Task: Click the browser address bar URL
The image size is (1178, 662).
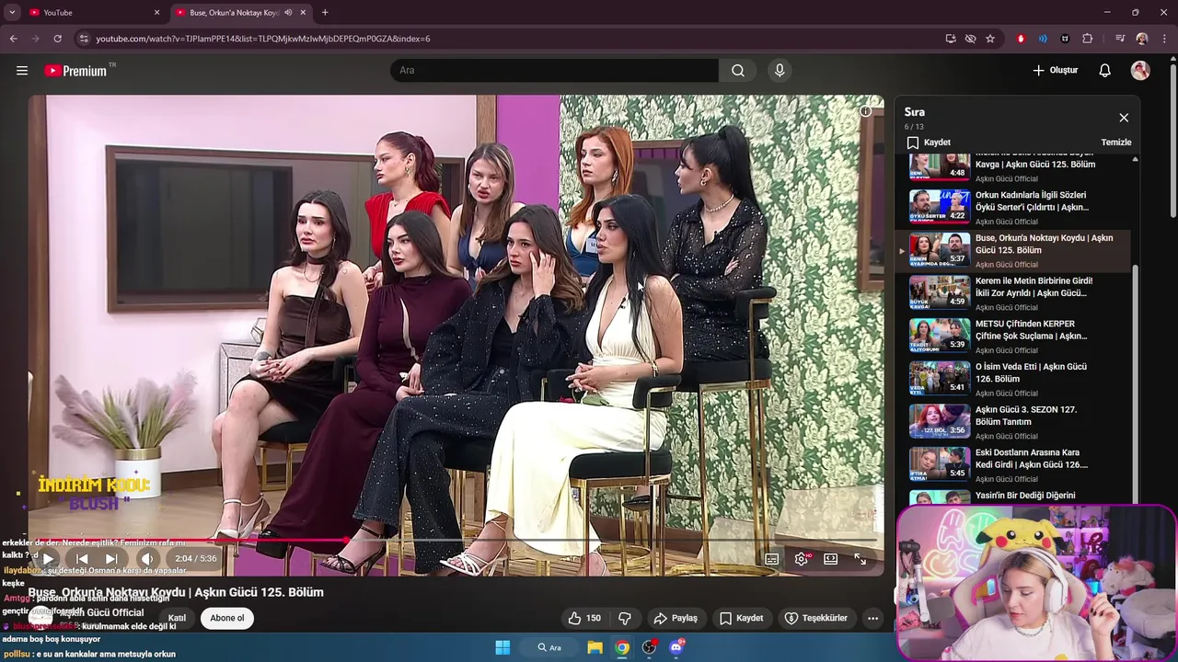Action: [263, 39]
